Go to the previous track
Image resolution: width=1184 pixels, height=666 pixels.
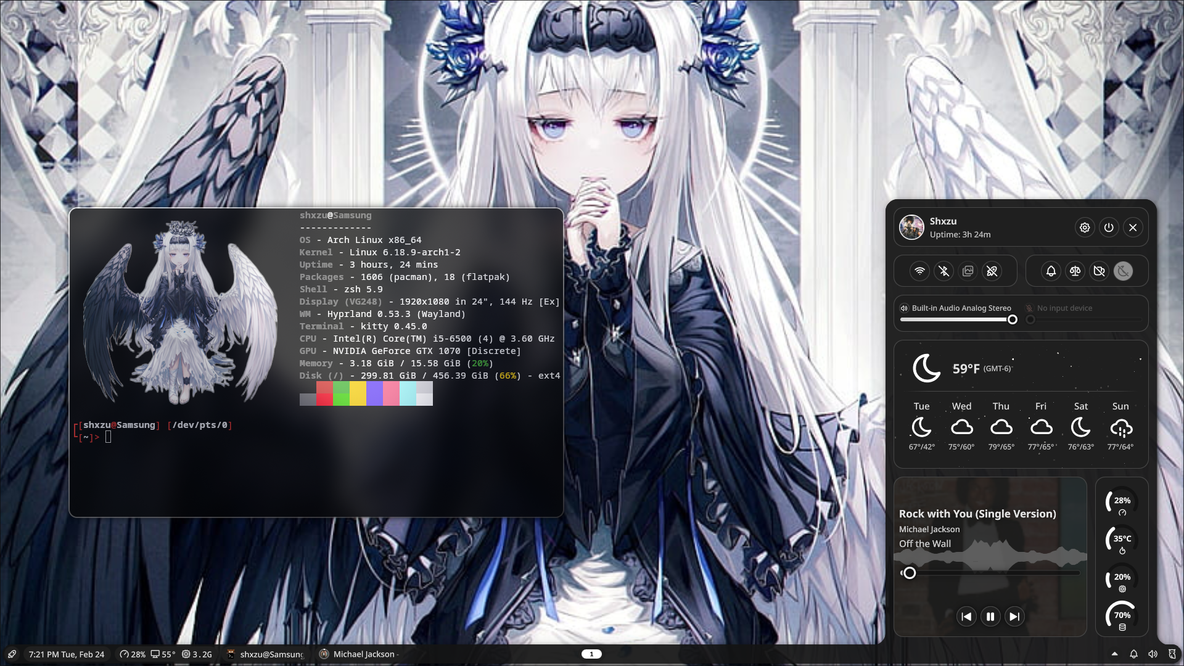(966, 617)
